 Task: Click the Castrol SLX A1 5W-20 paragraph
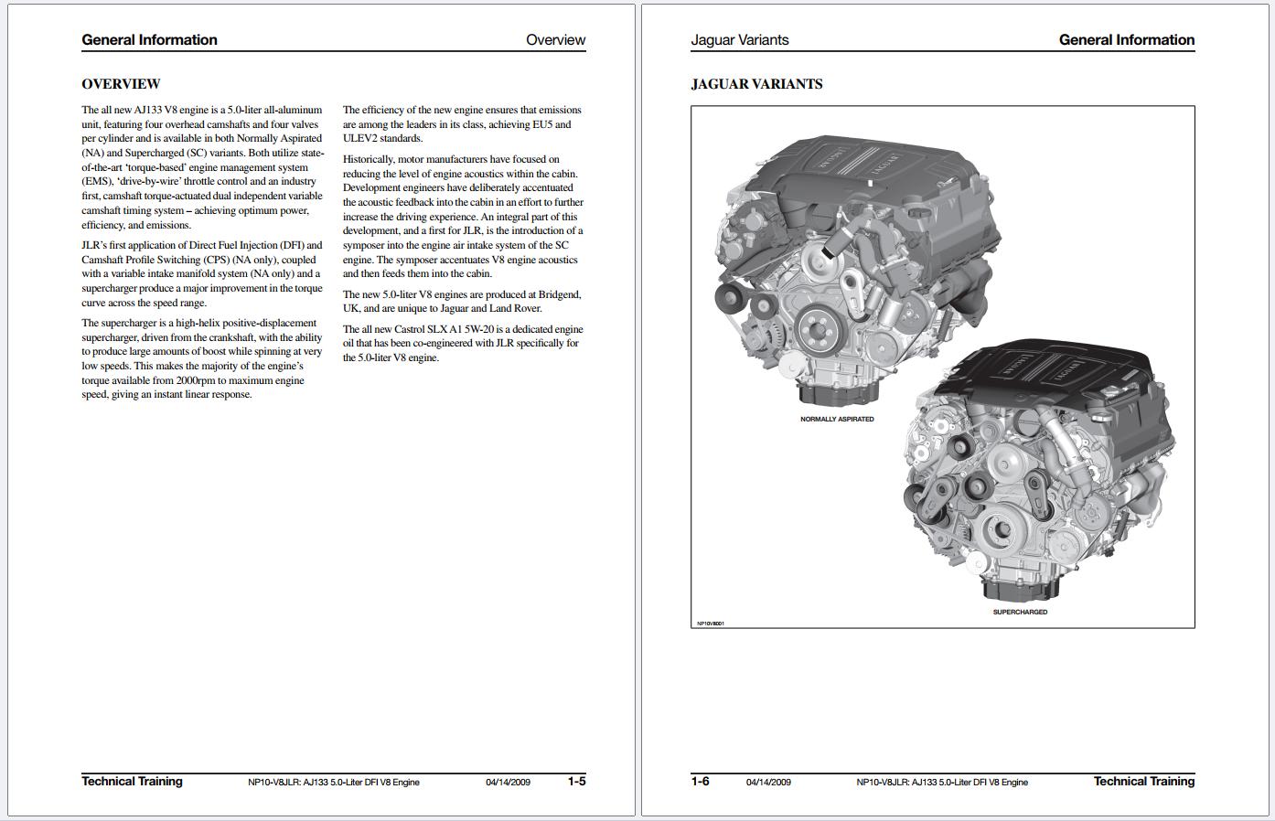pos(463,342)
